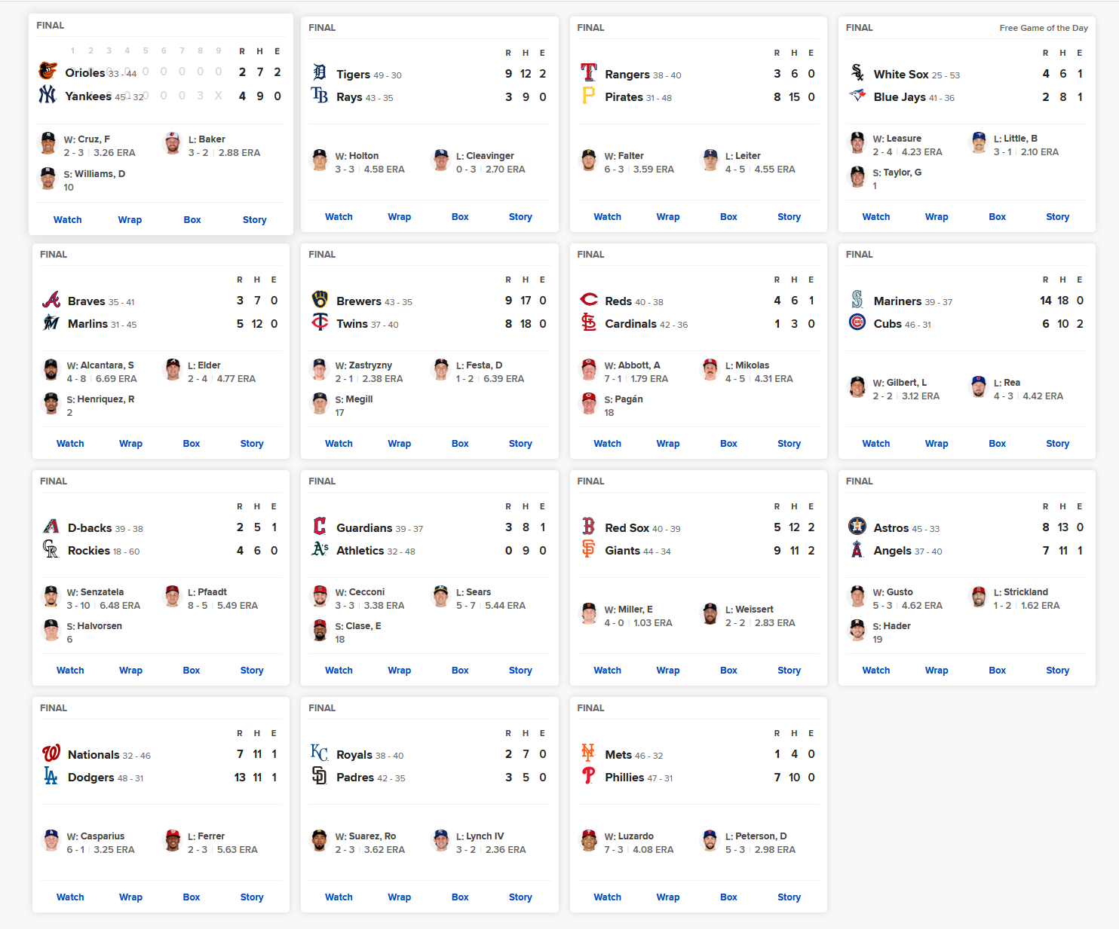Click the Orioles team logo
The height and width of the screenshot is (929, 1119).
click(48, 71)
